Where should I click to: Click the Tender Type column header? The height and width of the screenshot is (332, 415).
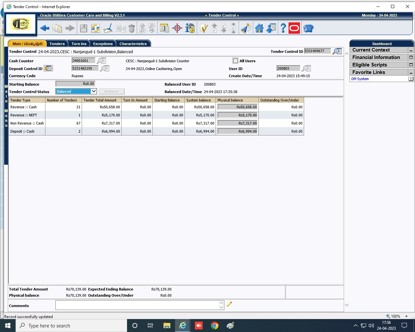(27, 100)
